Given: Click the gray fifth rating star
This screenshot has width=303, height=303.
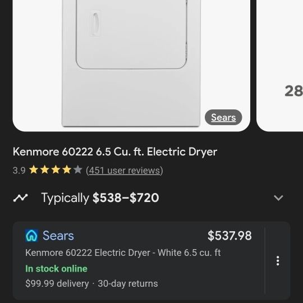Looking at the screenshot, I should [77, 170].
